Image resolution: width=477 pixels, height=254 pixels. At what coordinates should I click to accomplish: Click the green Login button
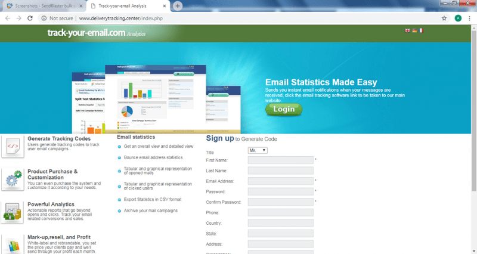coord(284,109)
